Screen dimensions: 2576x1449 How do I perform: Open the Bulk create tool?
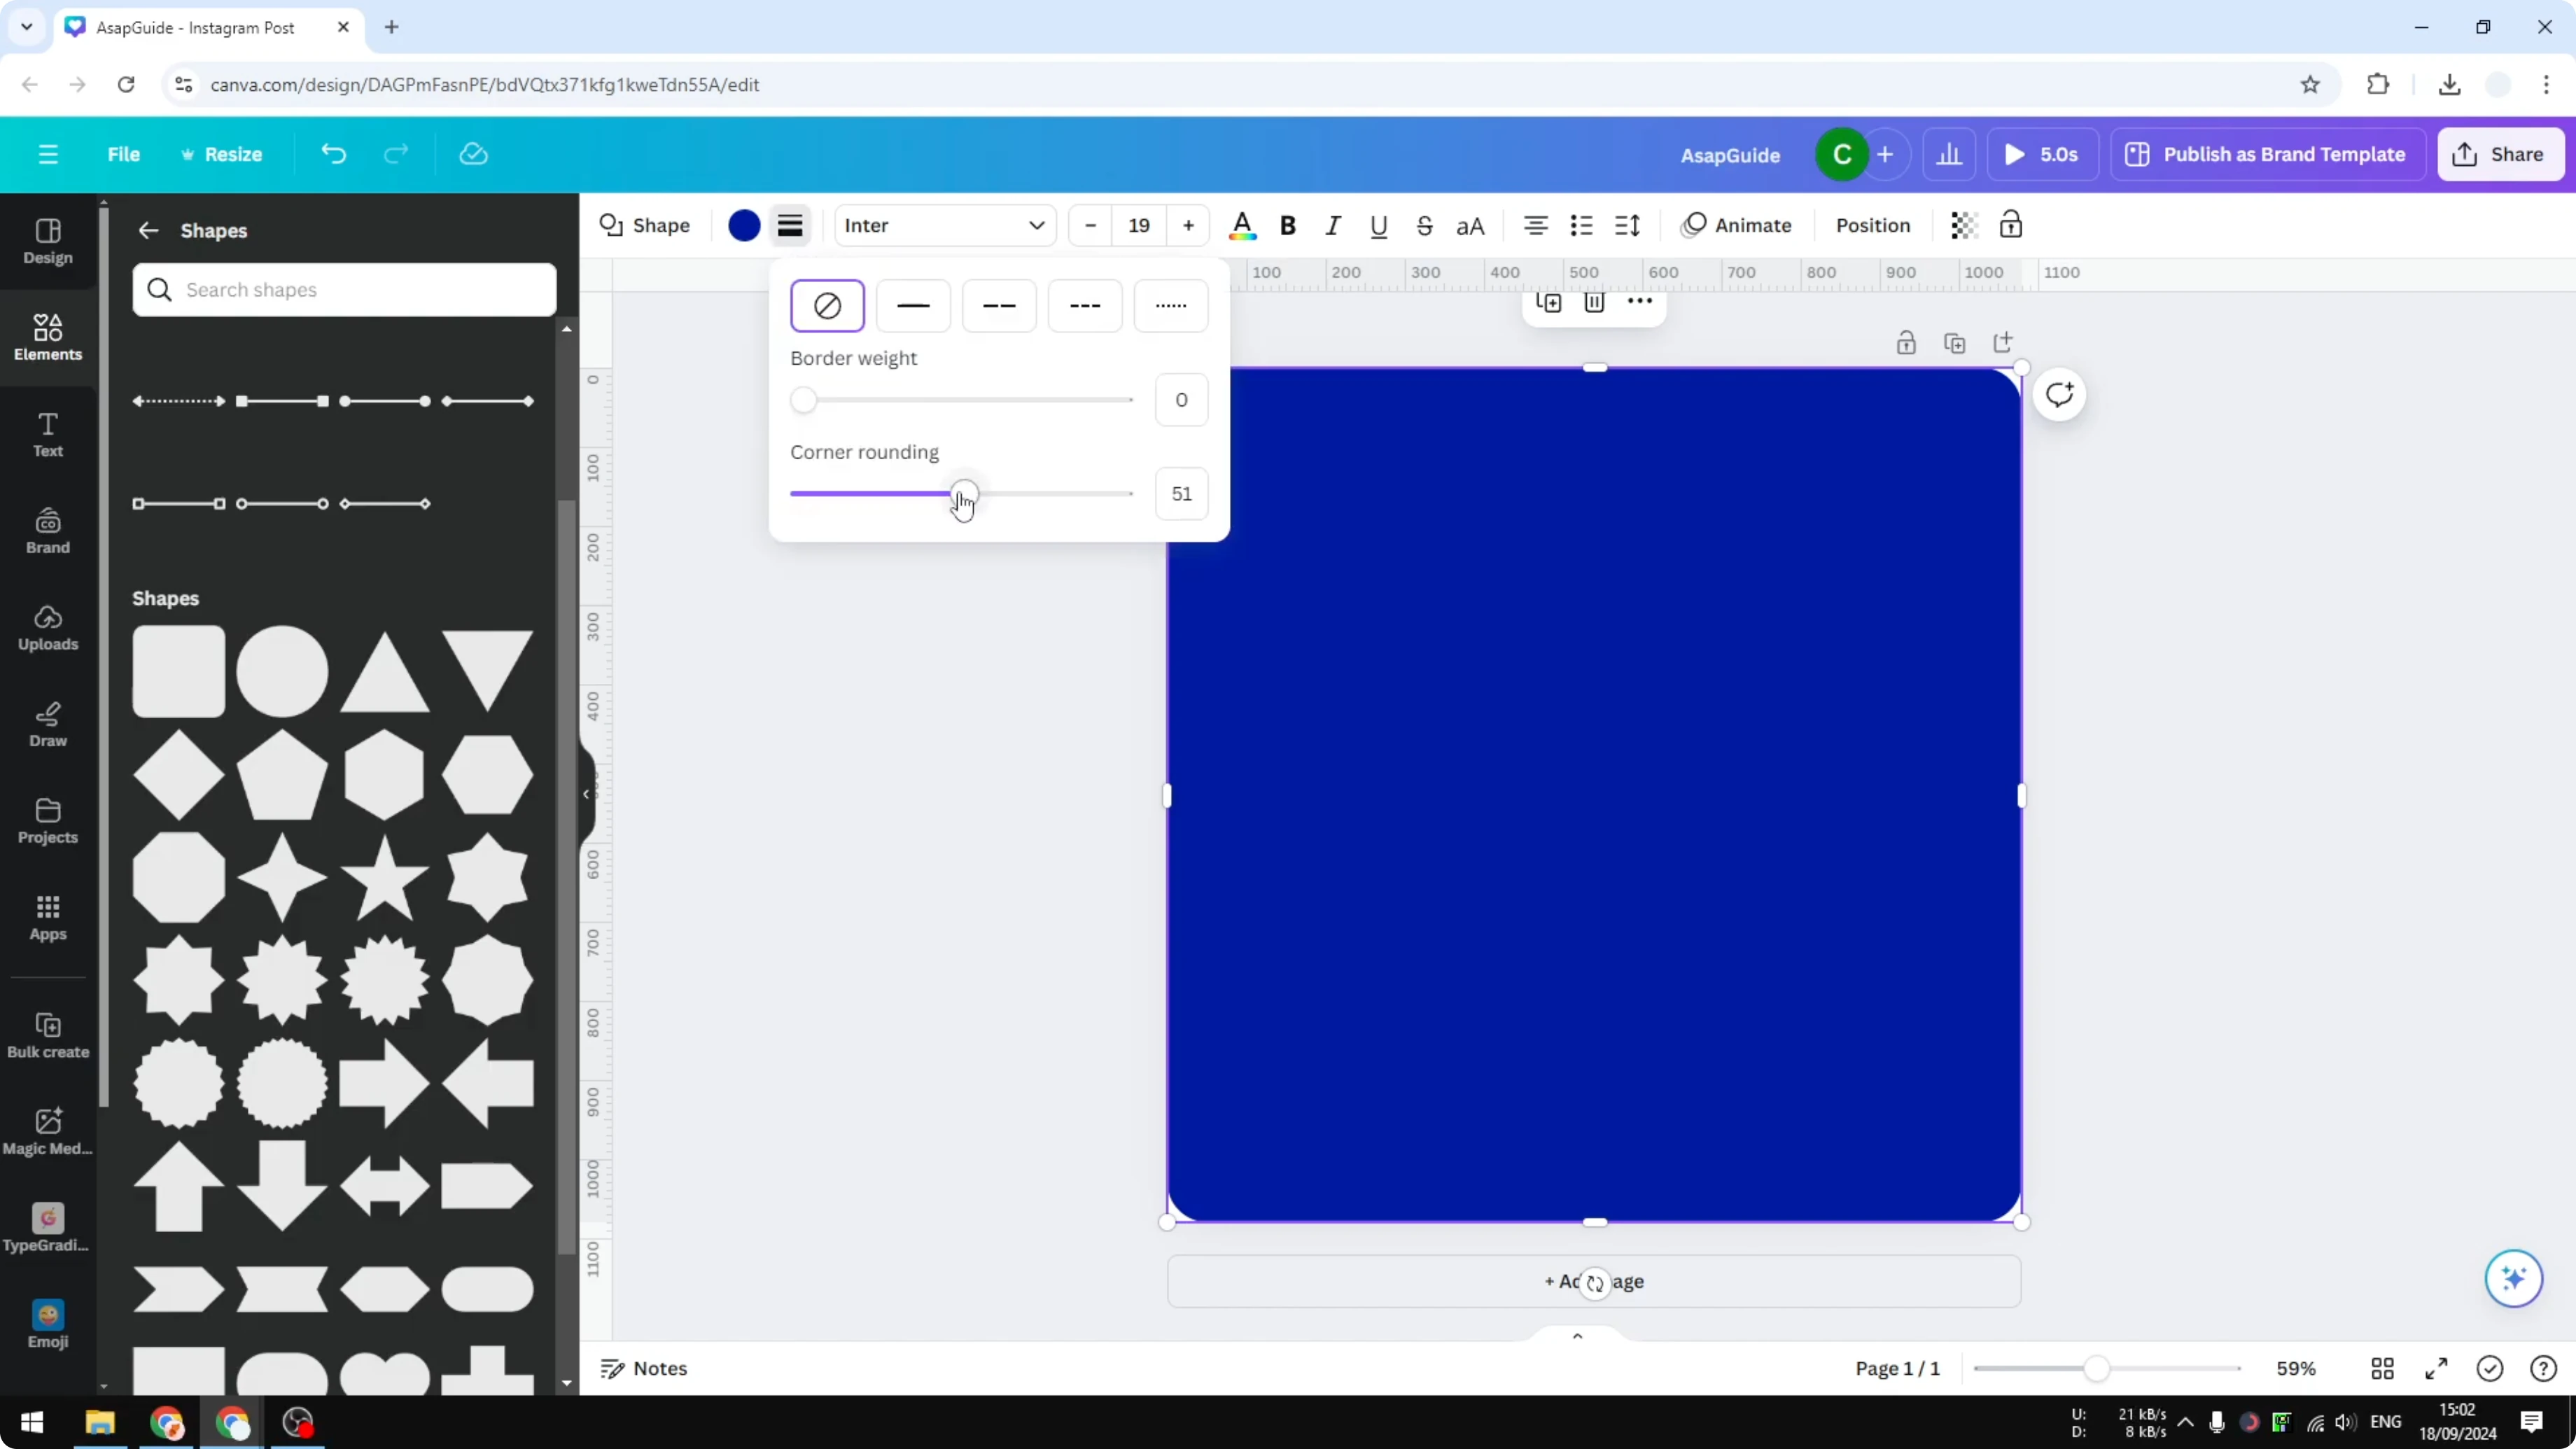48,1035
